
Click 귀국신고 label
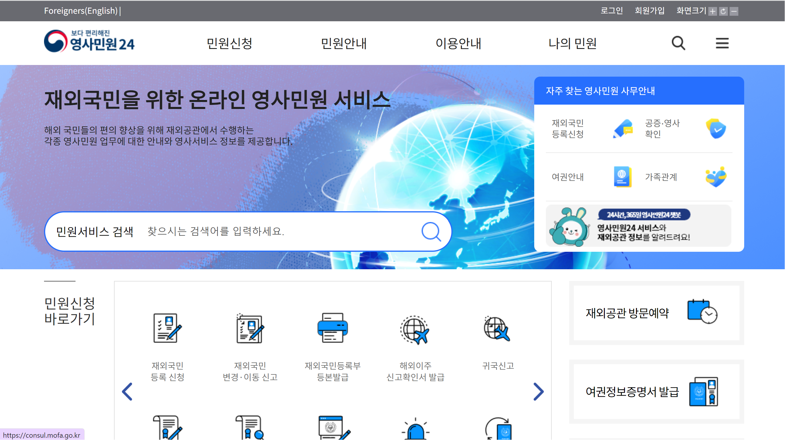tap(498, 366)
